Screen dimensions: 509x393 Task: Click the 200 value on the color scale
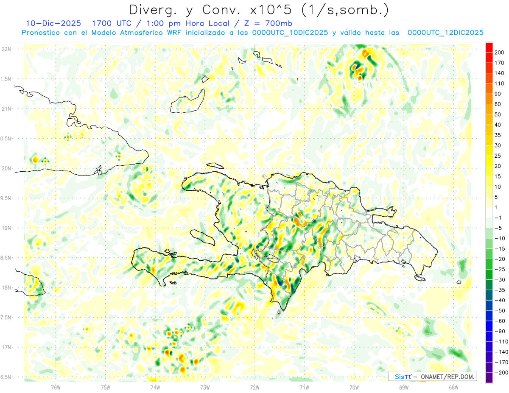(500, 53)
